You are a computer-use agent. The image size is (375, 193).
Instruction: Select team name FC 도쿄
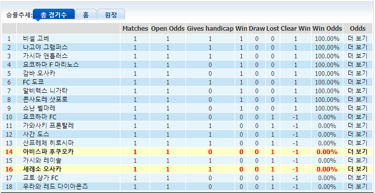click(x=33, y=82)
